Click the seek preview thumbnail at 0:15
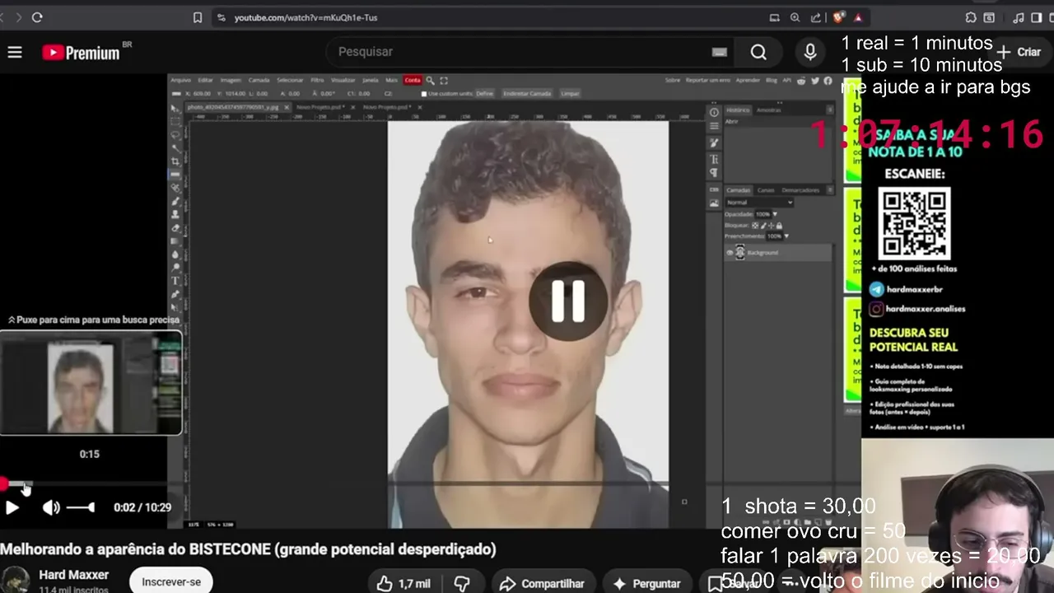Image resolution: width=1054 pixels, height=593 pixels. pyautogui.click(x=91, y=383)
